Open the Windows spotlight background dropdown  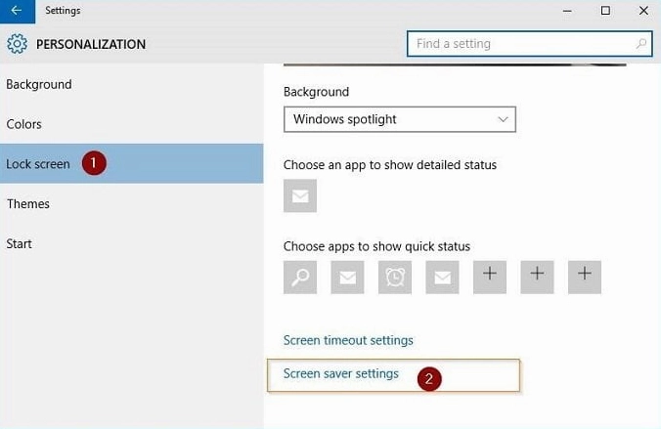tap(399, 119)
